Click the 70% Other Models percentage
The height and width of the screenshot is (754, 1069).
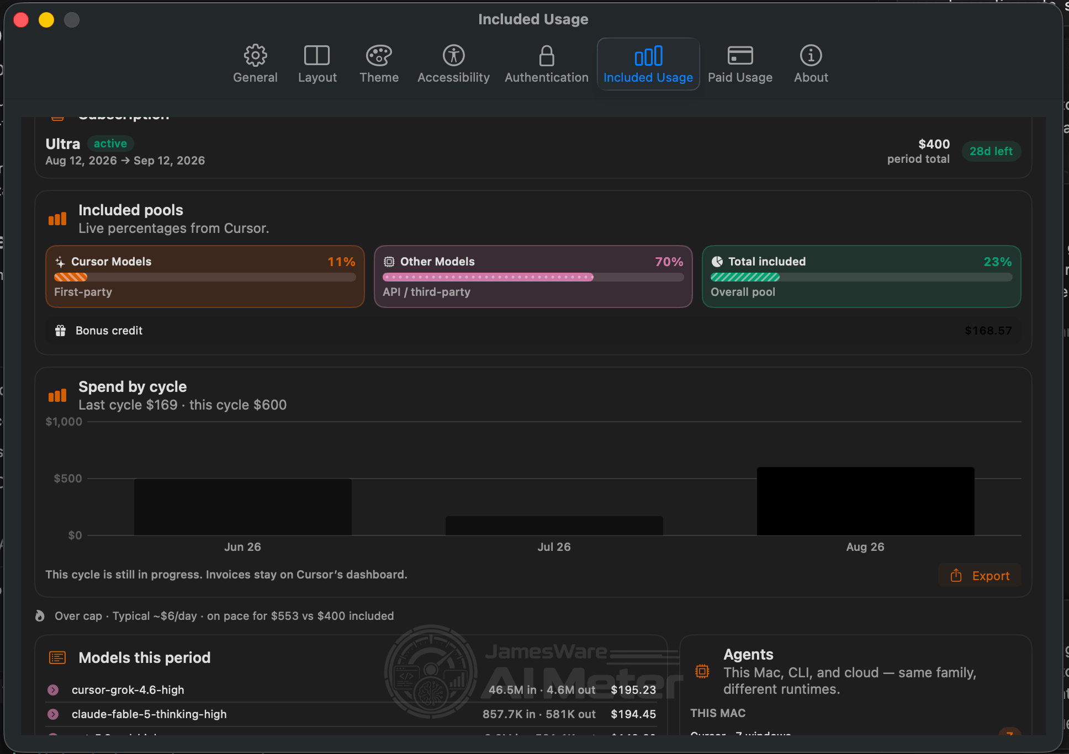[669, 262]
